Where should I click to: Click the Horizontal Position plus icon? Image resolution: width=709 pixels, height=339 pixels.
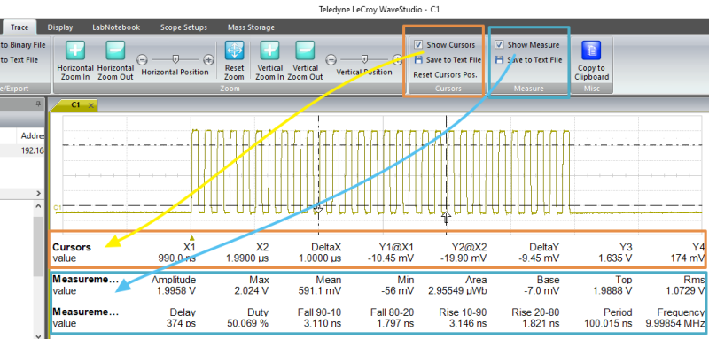208,59
